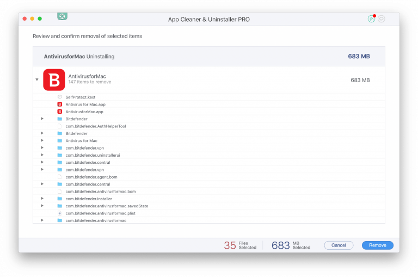Open the news feed icon with red dot

[x=371, y=19]
